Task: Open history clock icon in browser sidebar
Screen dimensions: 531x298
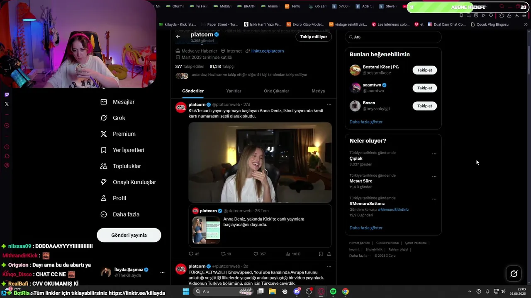Action: 7,147
